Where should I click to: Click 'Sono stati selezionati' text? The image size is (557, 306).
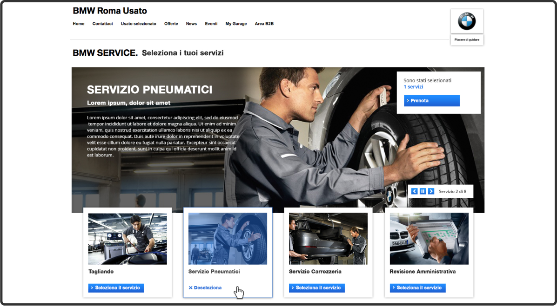click(x=427, y=80)
